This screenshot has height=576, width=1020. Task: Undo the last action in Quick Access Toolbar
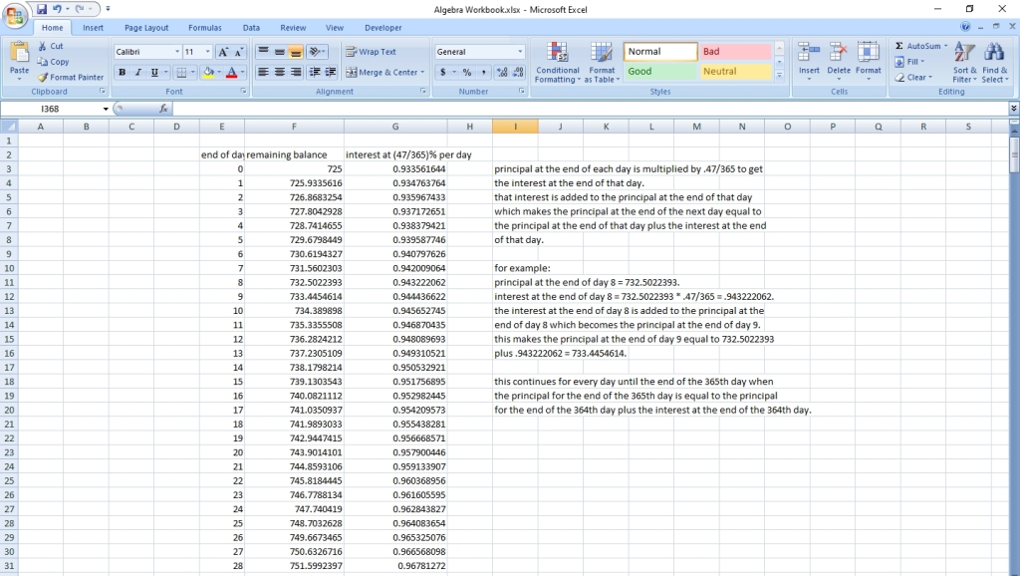[57, 9]
